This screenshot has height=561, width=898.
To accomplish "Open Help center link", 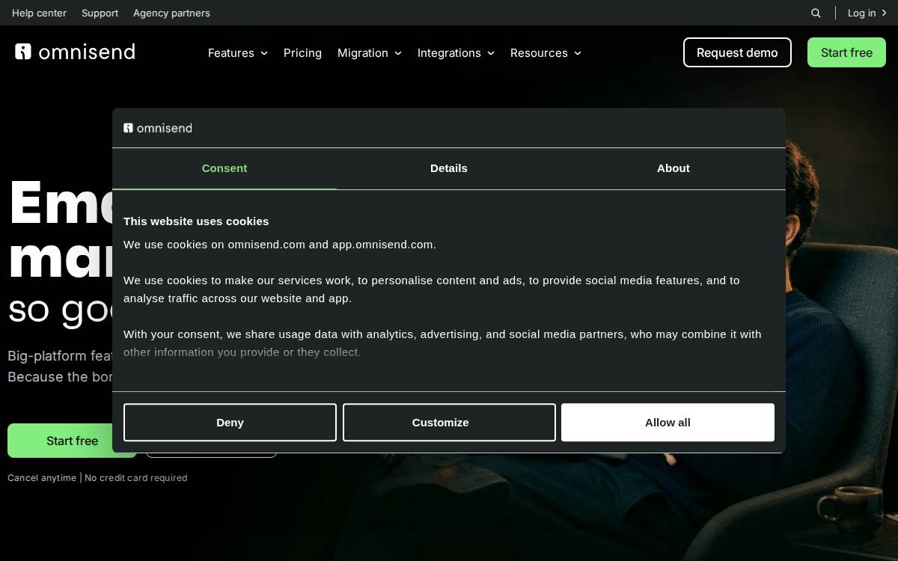I will pos(39,13).
